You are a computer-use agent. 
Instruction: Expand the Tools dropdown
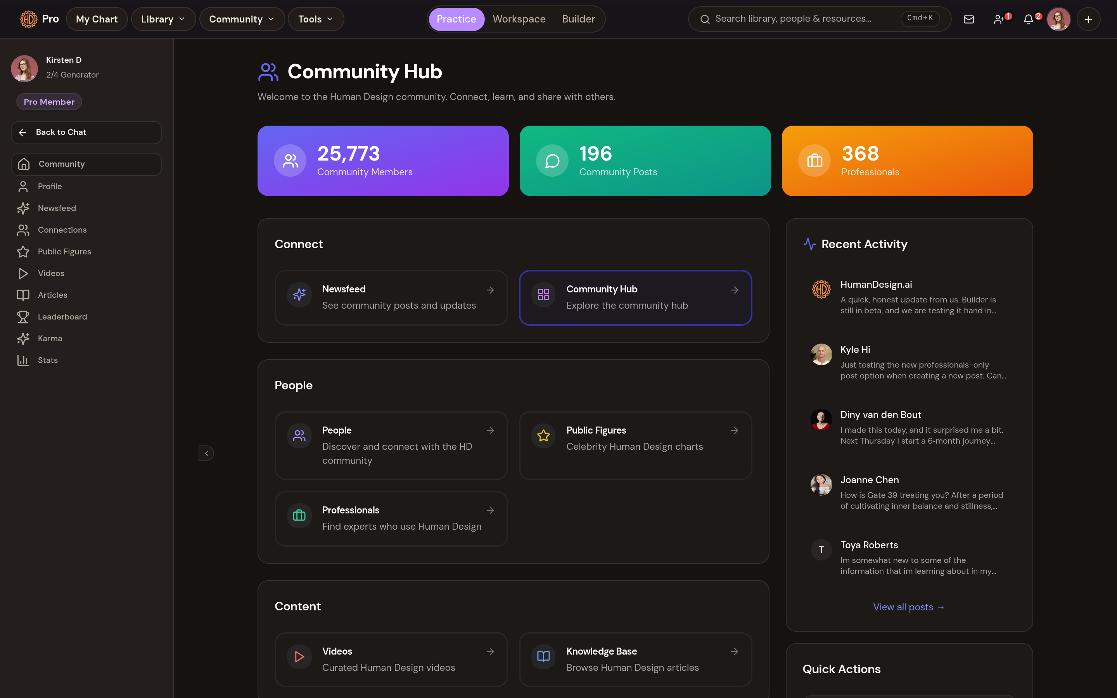[316, 19]
